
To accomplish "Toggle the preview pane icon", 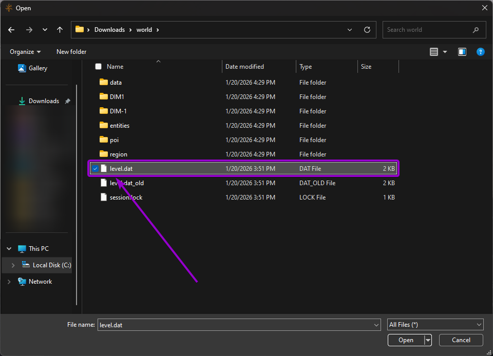I will 462,51.
